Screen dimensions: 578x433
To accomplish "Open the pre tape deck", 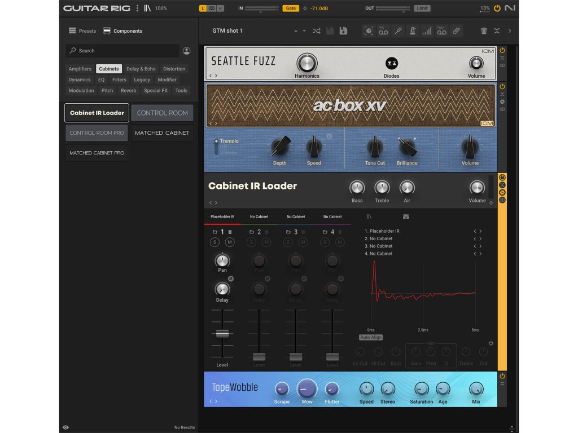I will [x=383, y=31].
